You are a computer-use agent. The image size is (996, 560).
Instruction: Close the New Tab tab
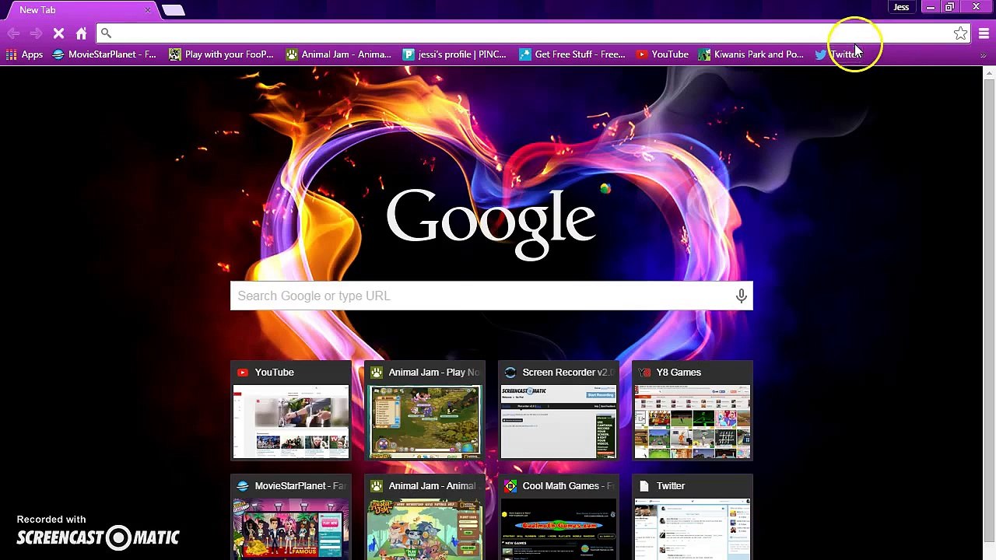[x=148, y=10]
